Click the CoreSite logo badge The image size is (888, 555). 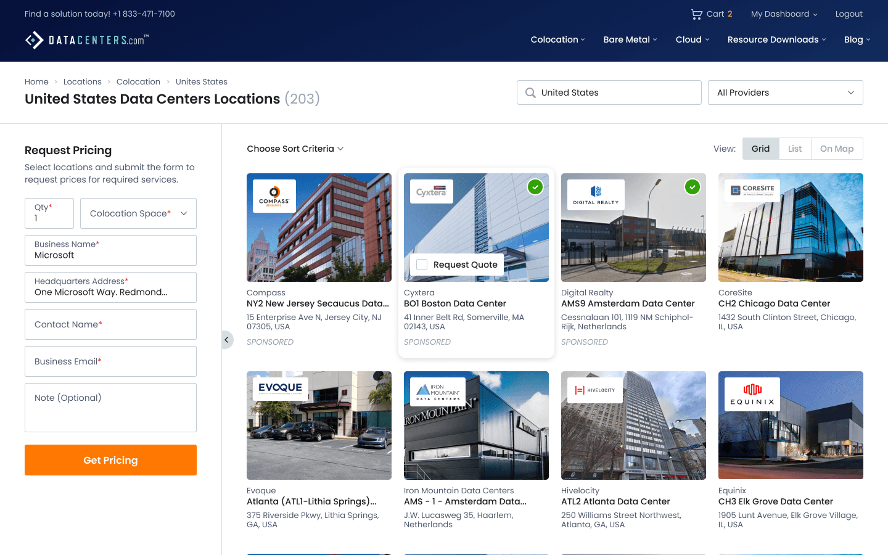(x=752, y=191)
